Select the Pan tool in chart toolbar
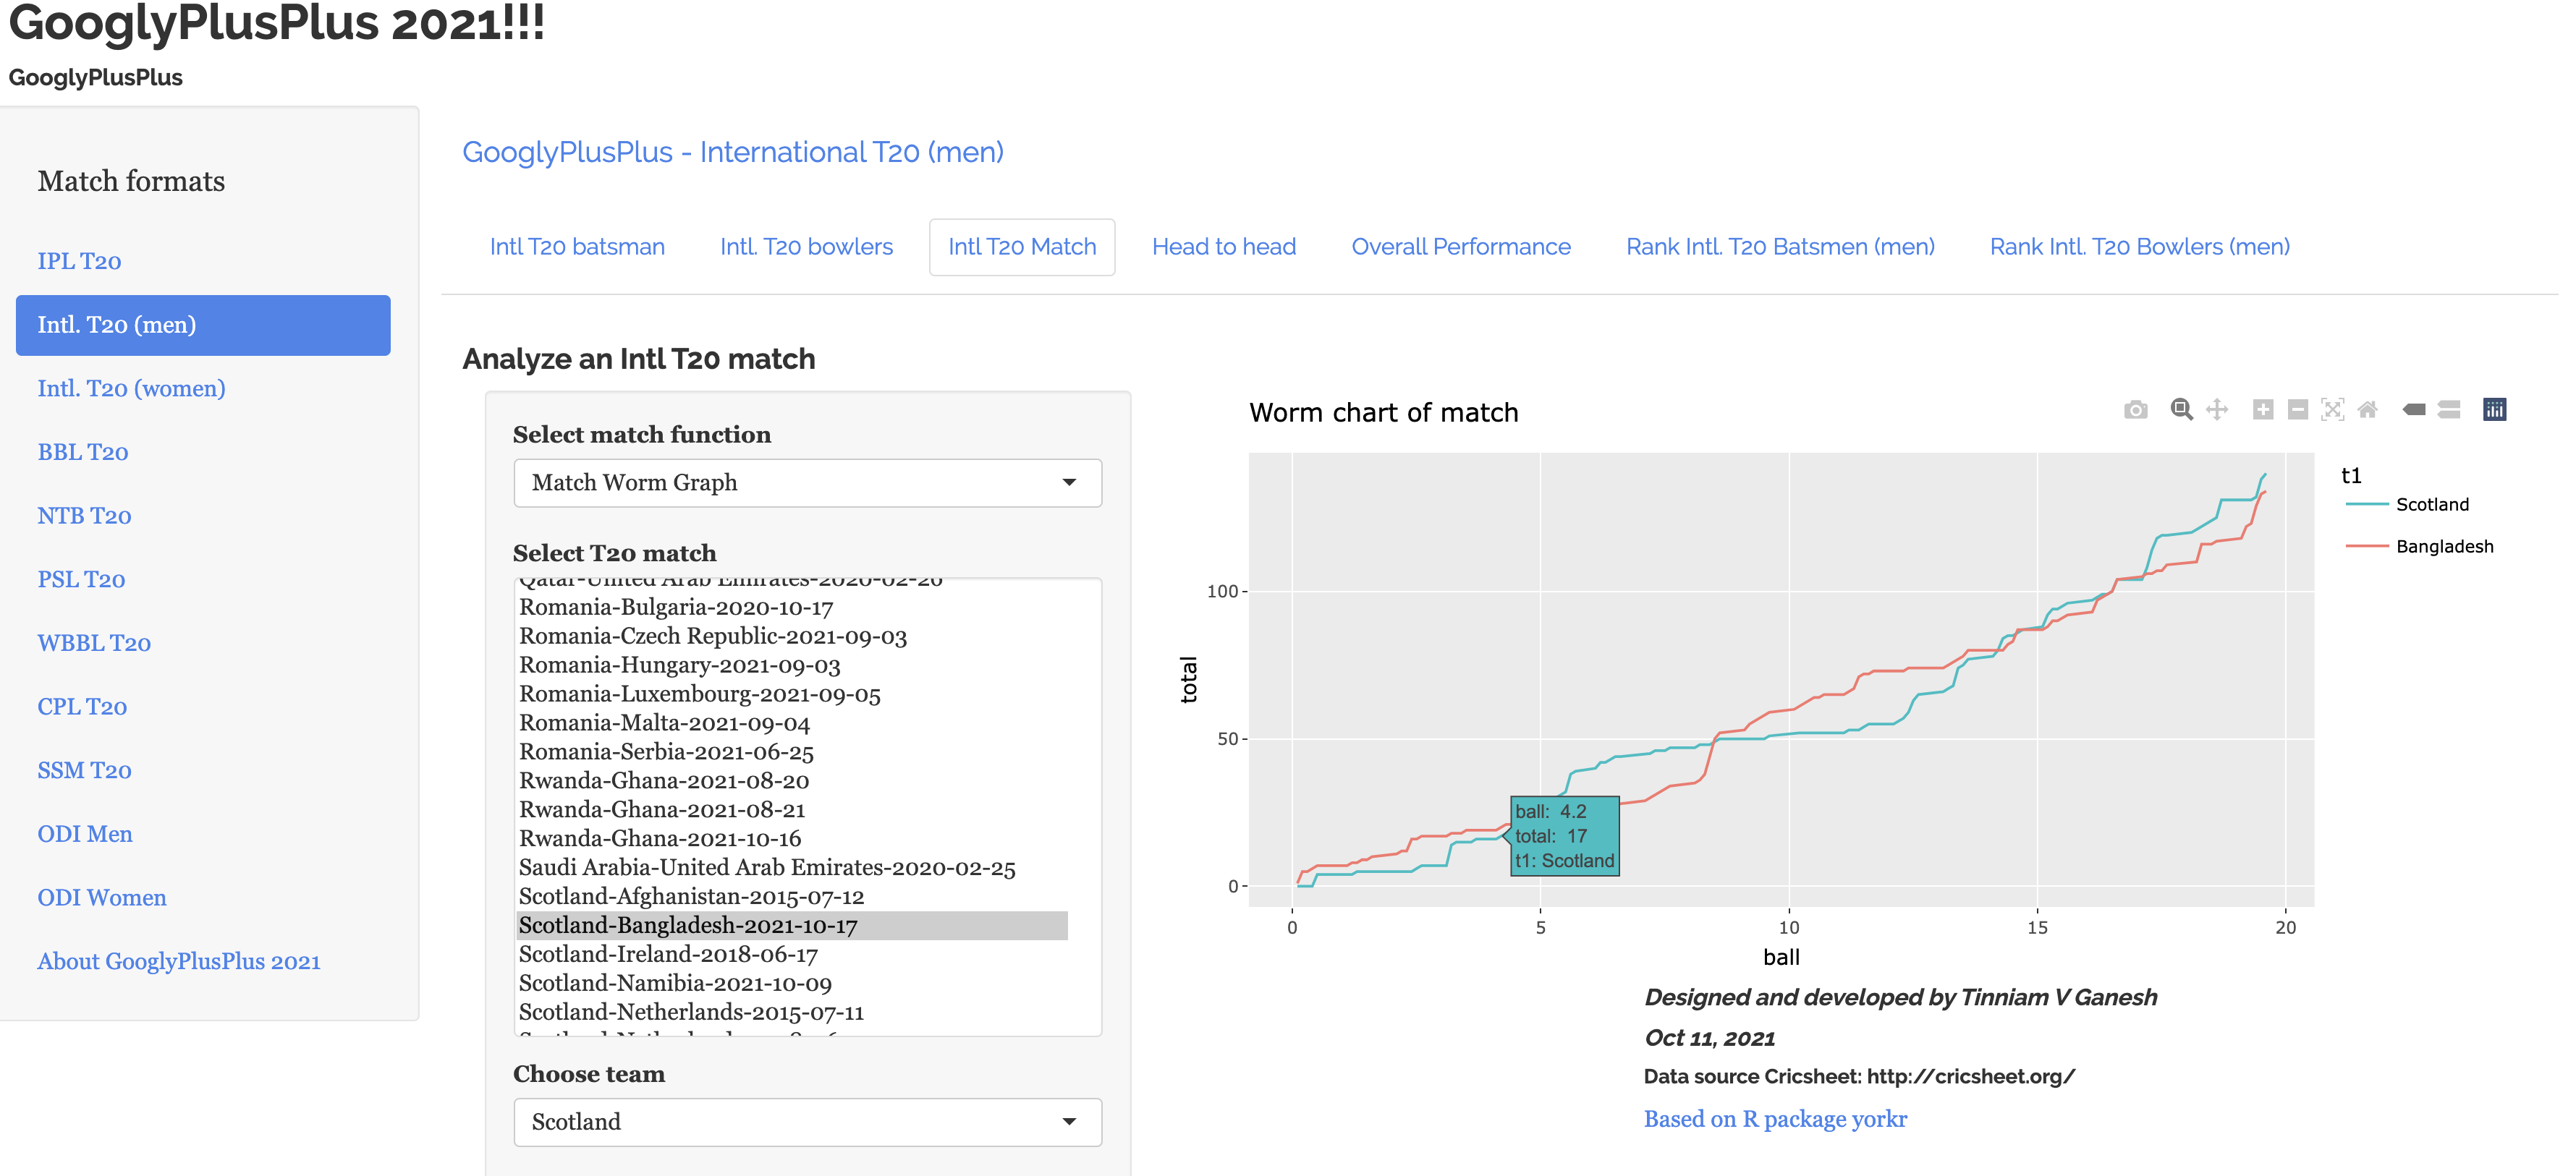 2217,409
